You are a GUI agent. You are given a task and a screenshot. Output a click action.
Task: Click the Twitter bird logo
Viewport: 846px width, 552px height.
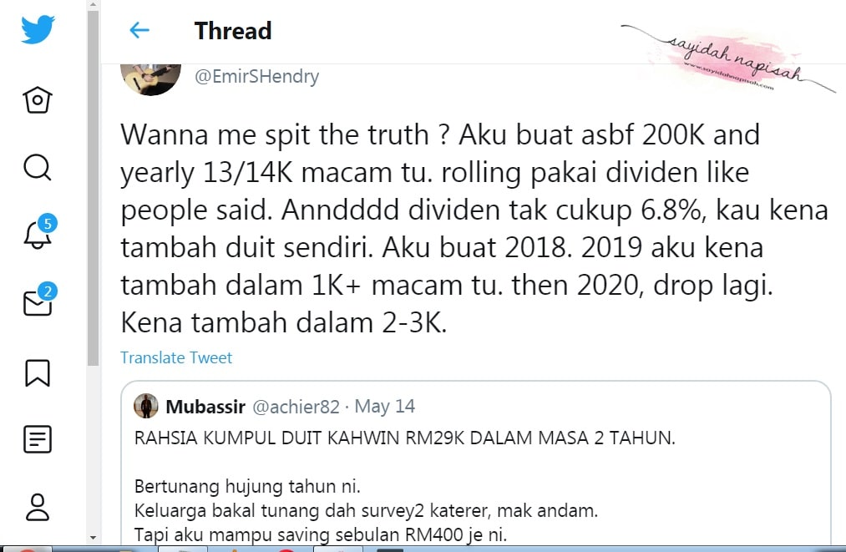click(x=38, y=29)
